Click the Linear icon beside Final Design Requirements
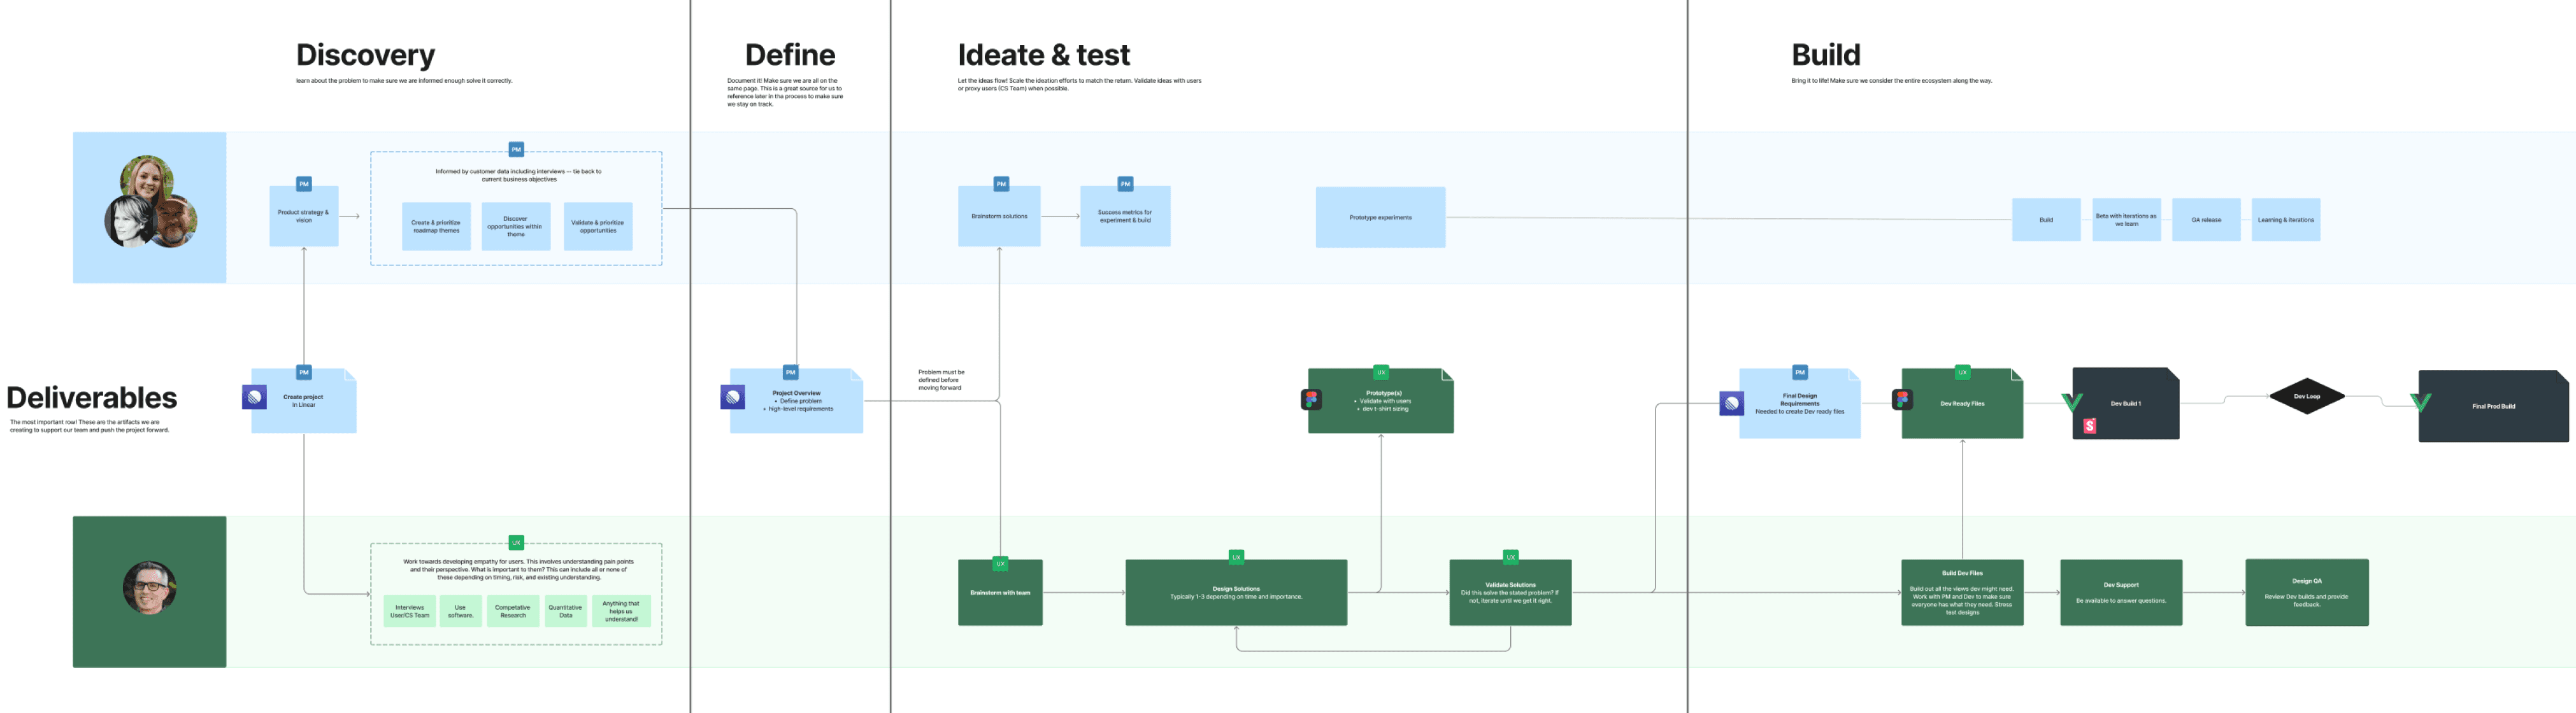2576x713 pixels. (1732, 404)
